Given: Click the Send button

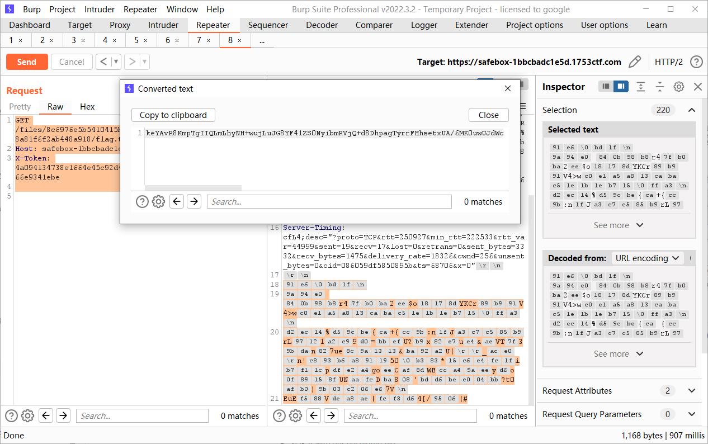Looking at the screenshot, I should tap(26, 62).
